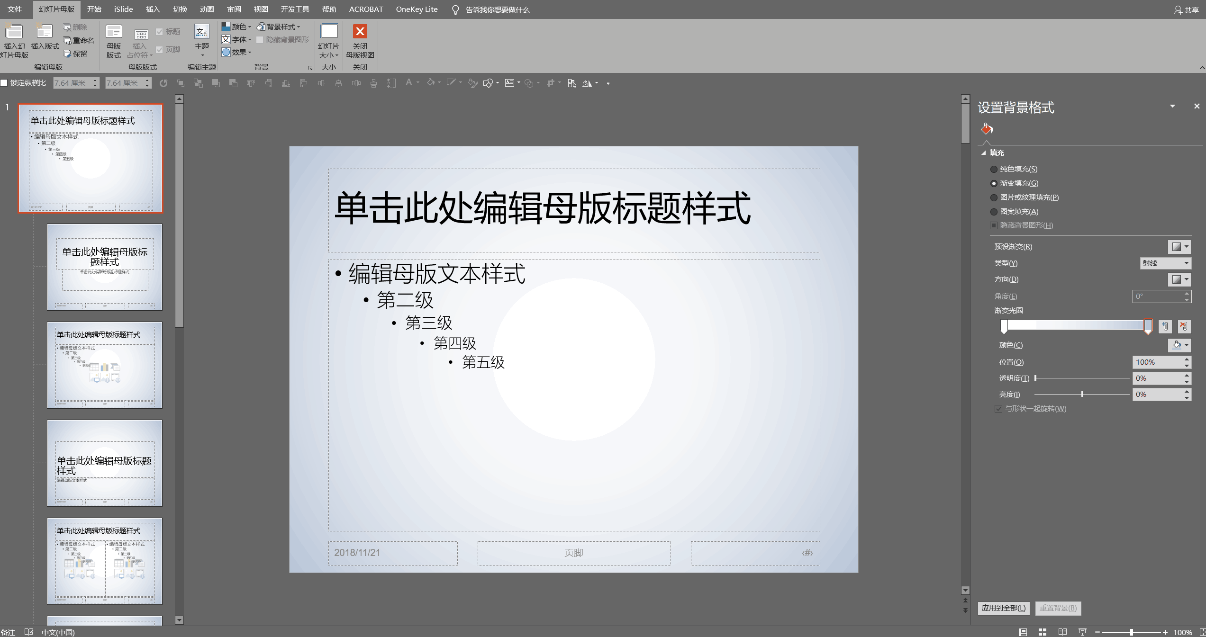Uncheck the 与形状一起旋转 checkbox
This screenshot has width=1206, height=637.
pos(998,408)
